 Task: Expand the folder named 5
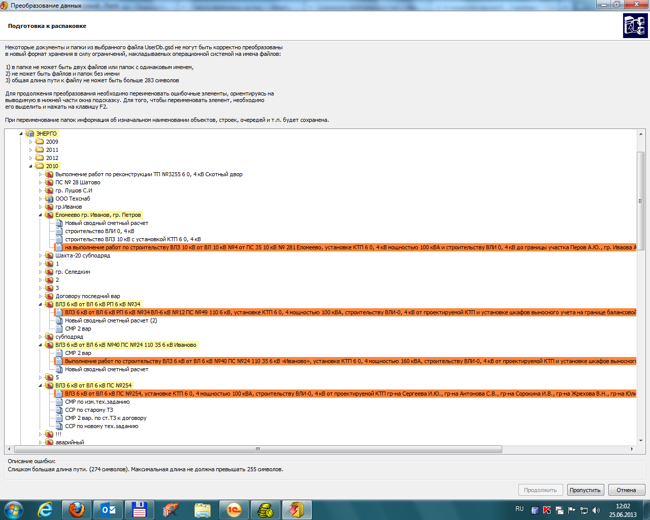click(41, 377)
